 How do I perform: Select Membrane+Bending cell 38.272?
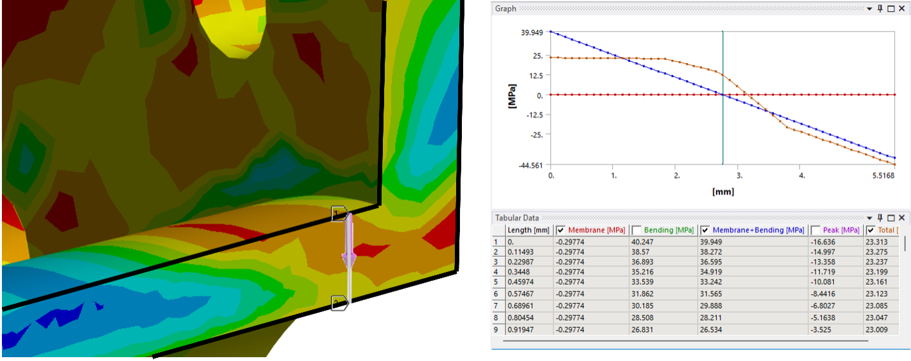[752, 252]
